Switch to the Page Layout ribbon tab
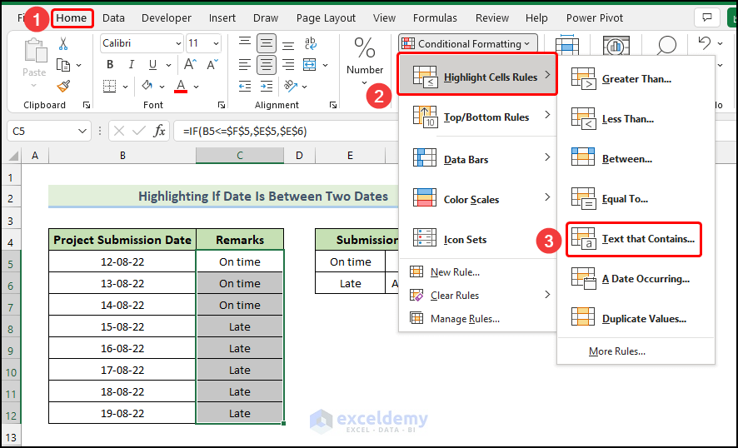738x448 pixels. [326, 18]
